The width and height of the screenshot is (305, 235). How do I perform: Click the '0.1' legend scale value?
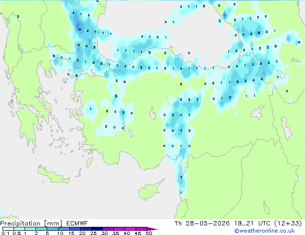[x=5, y=233]
